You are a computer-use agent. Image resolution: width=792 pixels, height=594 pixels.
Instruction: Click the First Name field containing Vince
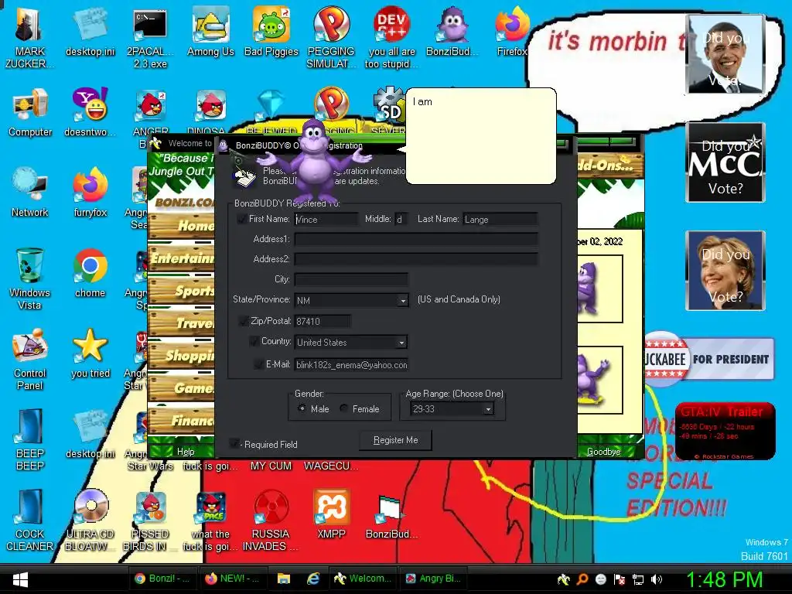coord(326,219)
